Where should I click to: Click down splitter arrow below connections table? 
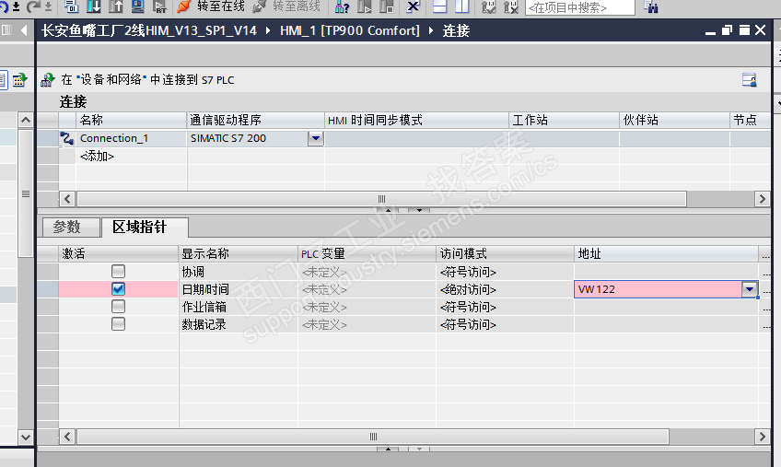(x=419, y=210)
